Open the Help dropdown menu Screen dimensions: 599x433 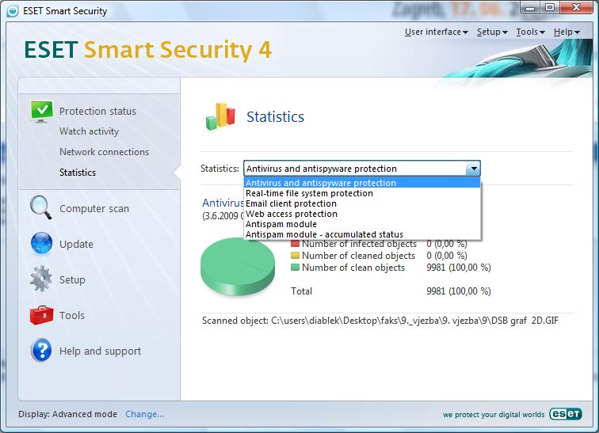coord(566,32)
